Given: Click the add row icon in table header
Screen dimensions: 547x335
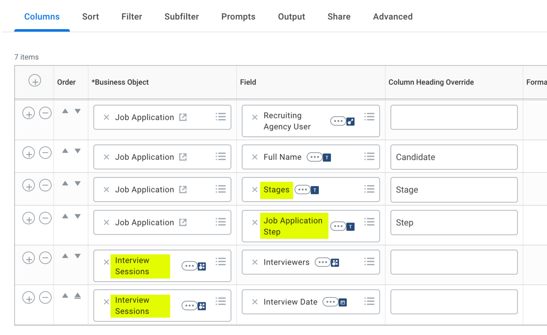Looking at the screenshot, I should (35, 81).
